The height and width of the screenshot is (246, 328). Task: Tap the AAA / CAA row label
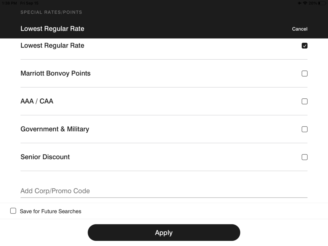37,101
